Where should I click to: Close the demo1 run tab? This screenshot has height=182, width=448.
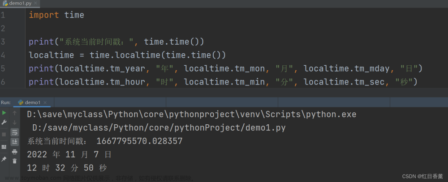click(45, 102)
